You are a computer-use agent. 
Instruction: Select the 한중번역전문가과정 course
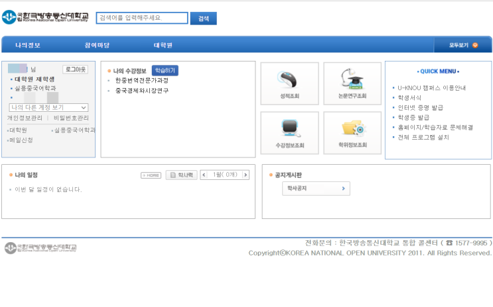coord(142,81)
